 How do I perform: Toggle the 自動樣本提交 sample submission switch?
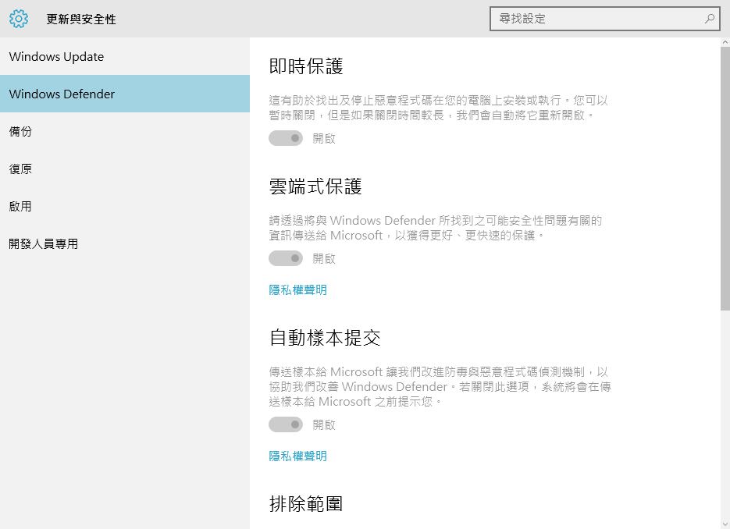pyautogui.click(x=286, y=424)
